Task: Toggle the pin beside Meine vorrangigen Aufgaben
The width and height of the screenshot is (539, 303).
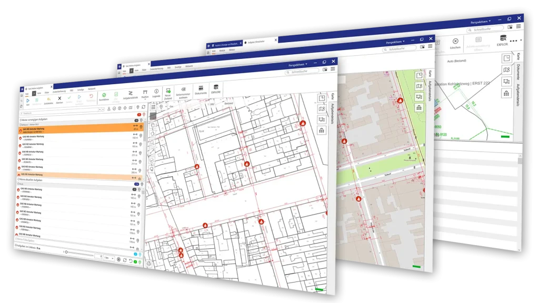Action: click(142, 119)
